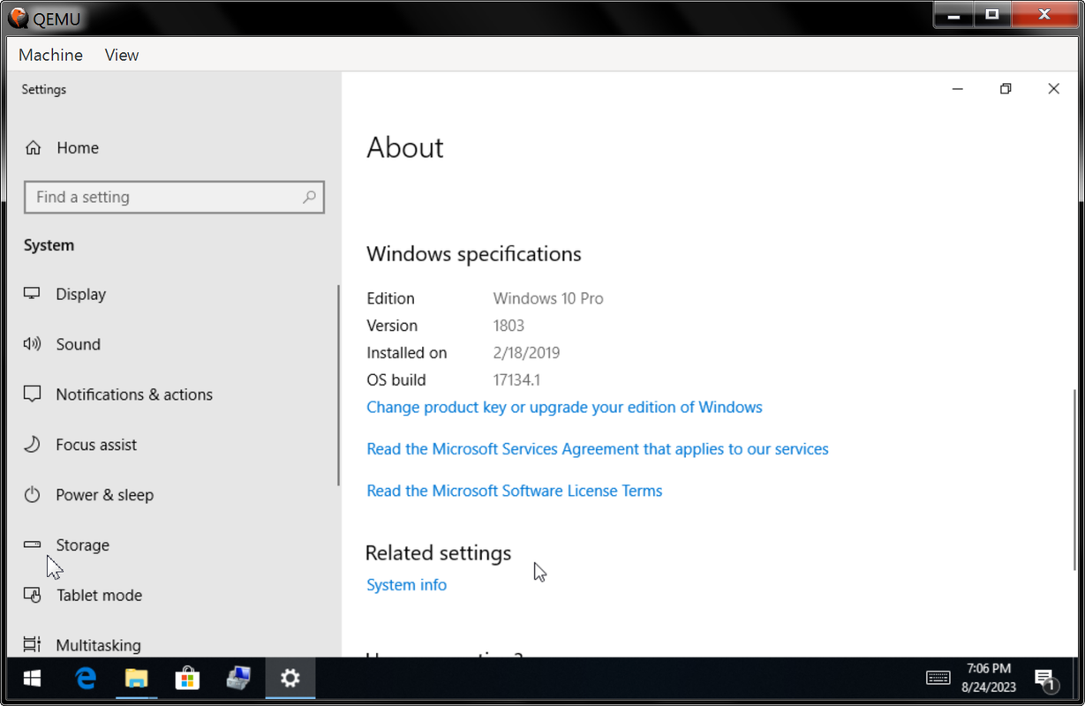Click the version value 1803

(509, 326)
